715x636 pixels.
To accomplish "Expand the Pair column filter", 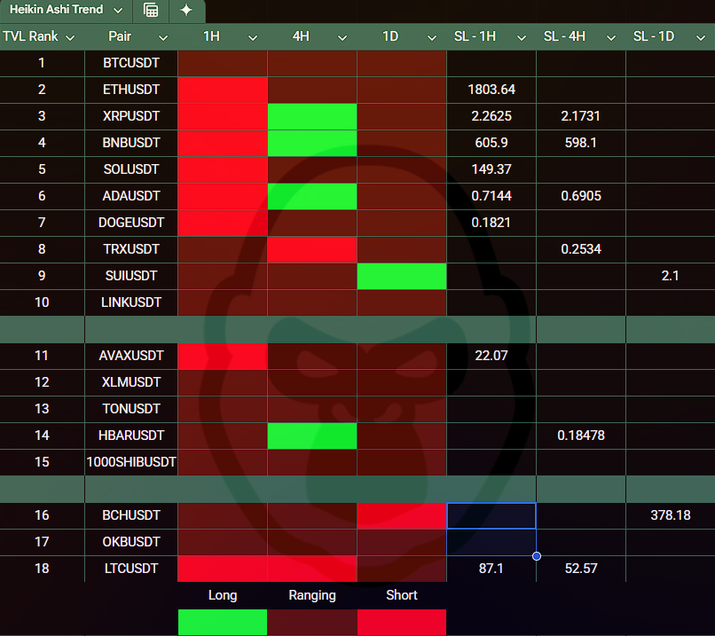I will click(x=163, y=38).
